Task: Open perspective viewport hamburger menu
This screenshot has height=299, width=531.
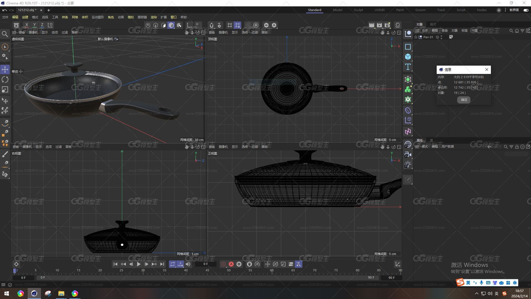Action: click(14, 32)
